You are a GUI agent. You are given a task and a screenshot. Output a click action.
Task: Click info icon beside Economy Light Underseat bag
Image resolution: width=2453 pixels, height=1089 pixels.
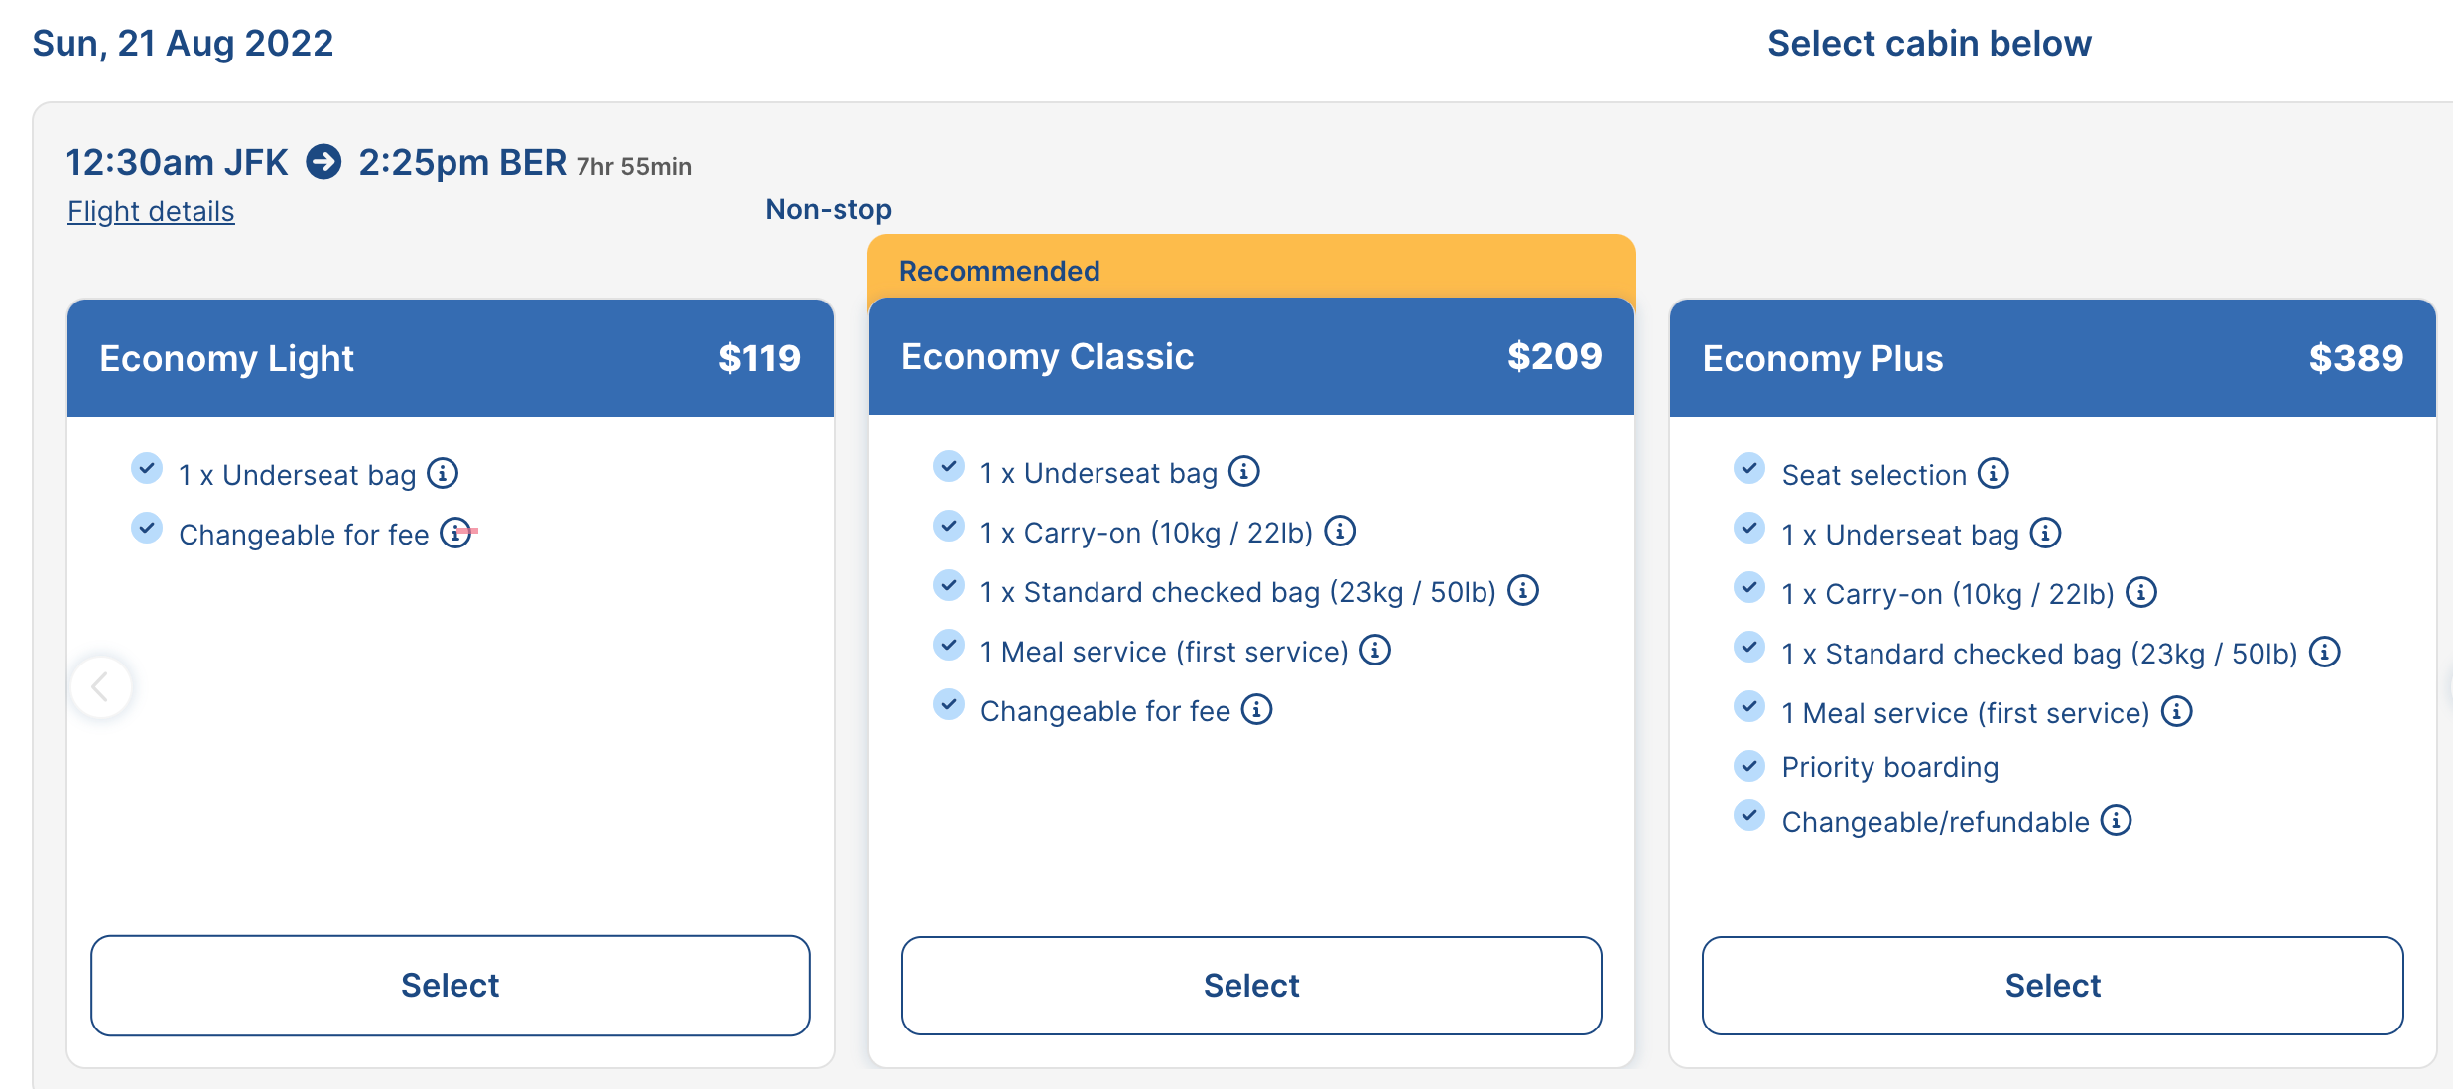pyautogui.click(x=443, y=474)
